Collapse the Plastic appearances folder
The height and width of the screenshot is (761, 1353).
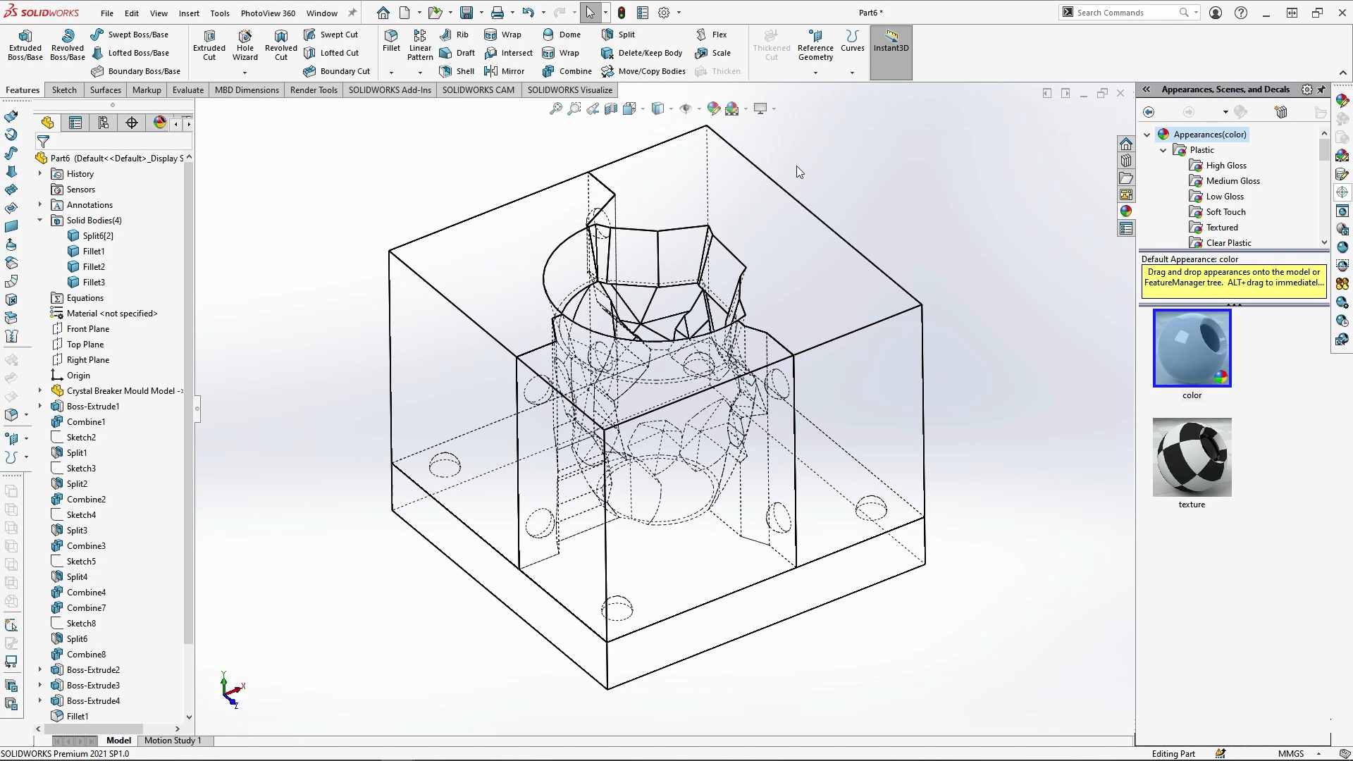click(x=1163, y=150)
